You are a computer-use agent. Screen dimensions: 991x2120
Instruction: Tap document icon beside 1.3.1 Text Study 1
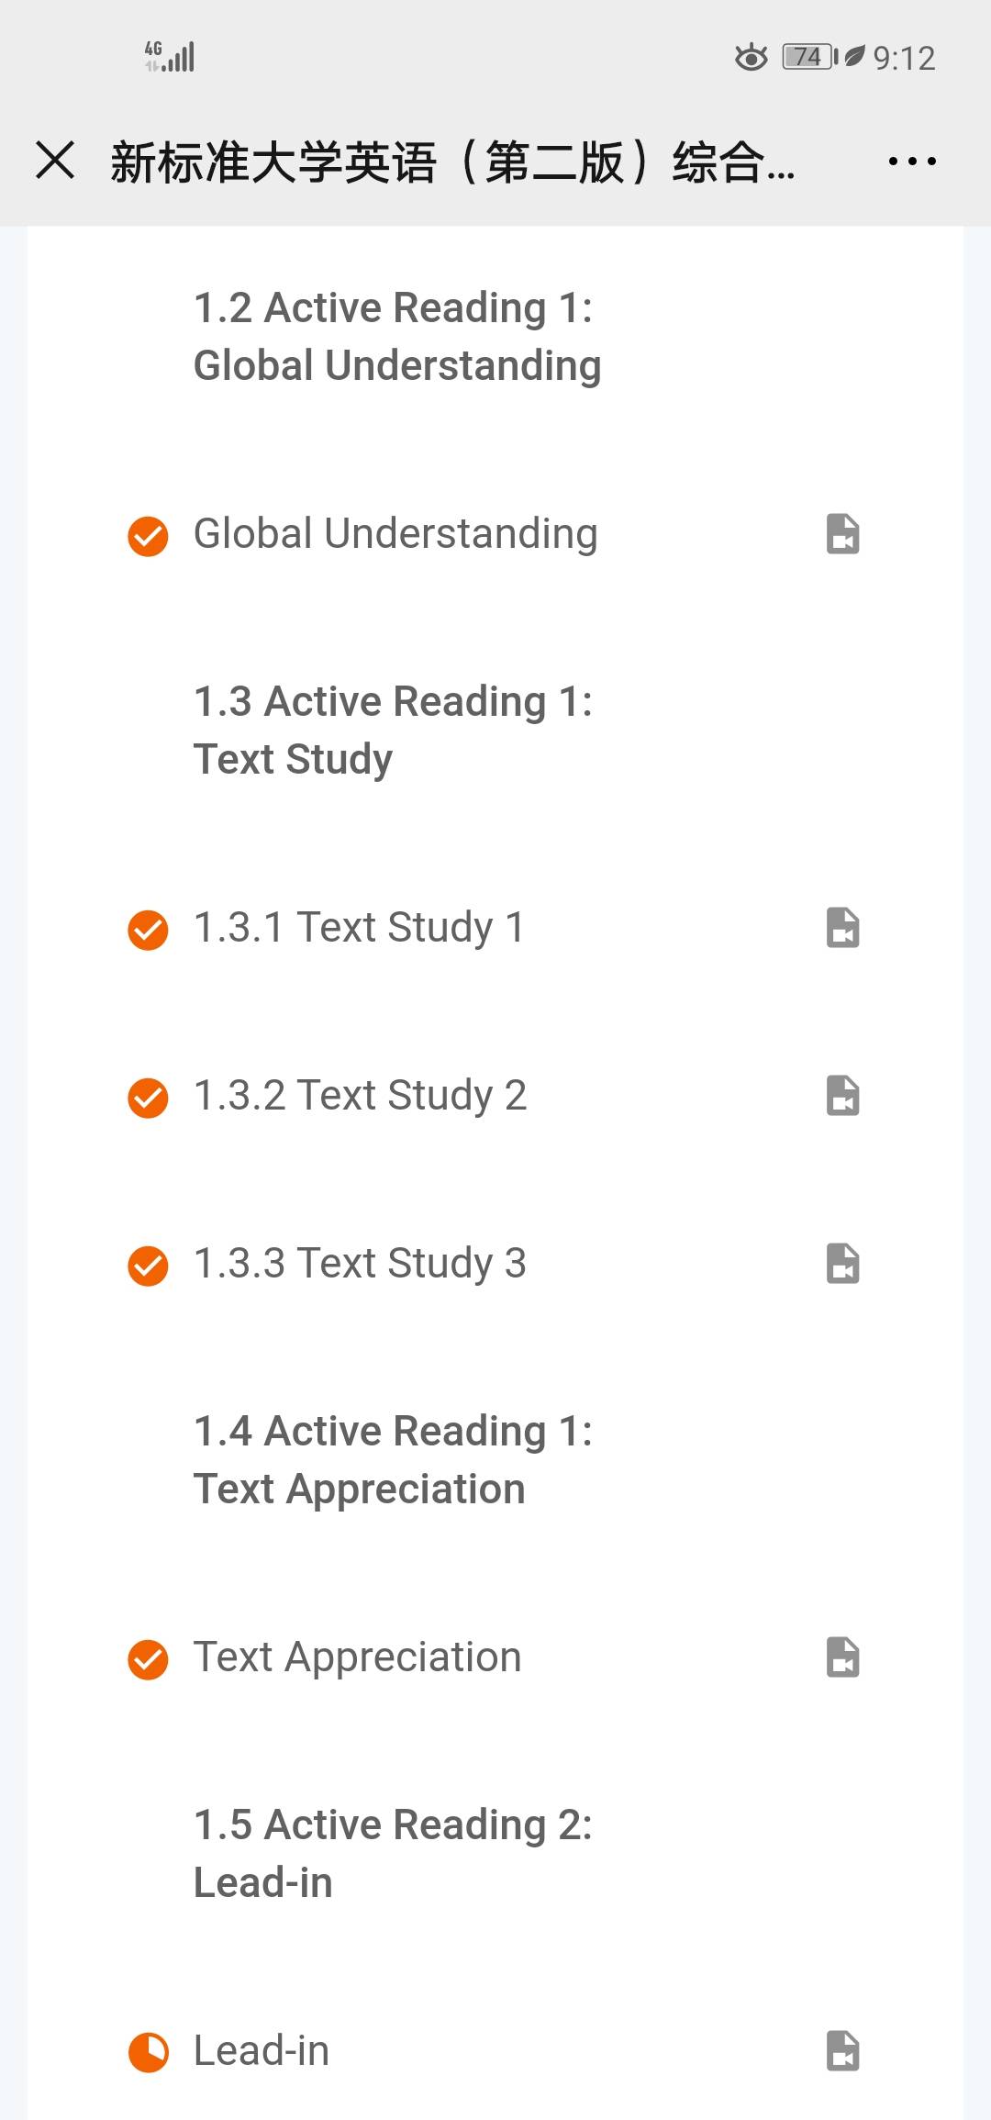[x=842, y=928]
